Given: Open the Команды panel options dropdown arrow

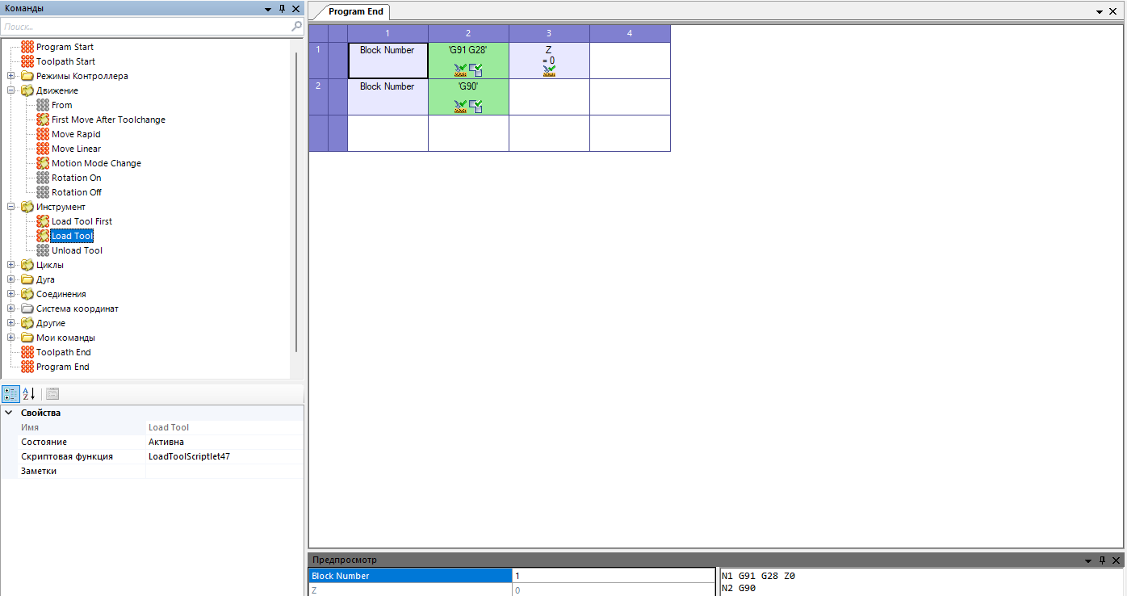Looking at the screenshot, I should click(268, 8).
